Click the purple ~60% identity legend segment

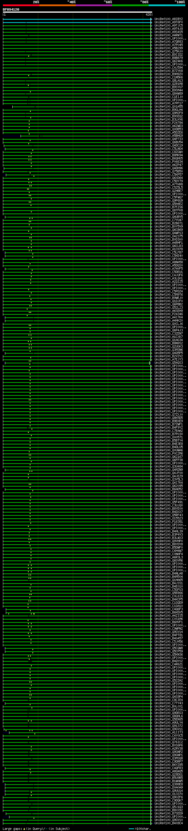coord(94,5)
